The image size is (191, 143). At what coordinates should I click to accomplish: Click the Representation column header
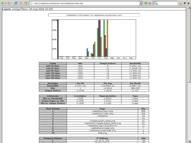[107, 96]
